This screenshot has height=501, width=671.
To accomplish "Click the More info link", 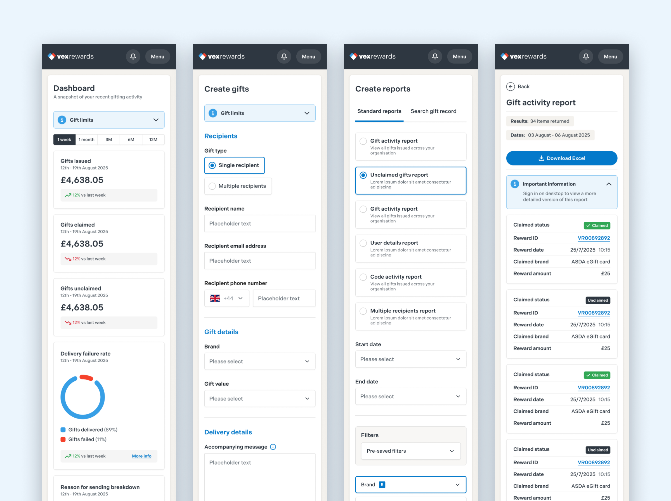I will pyautogui.click(x=141, y=456).
